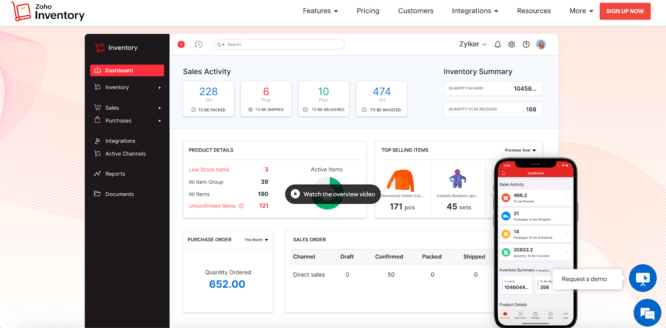
Task: Click the Active Items donut chart
Action: tap(327, 193)
